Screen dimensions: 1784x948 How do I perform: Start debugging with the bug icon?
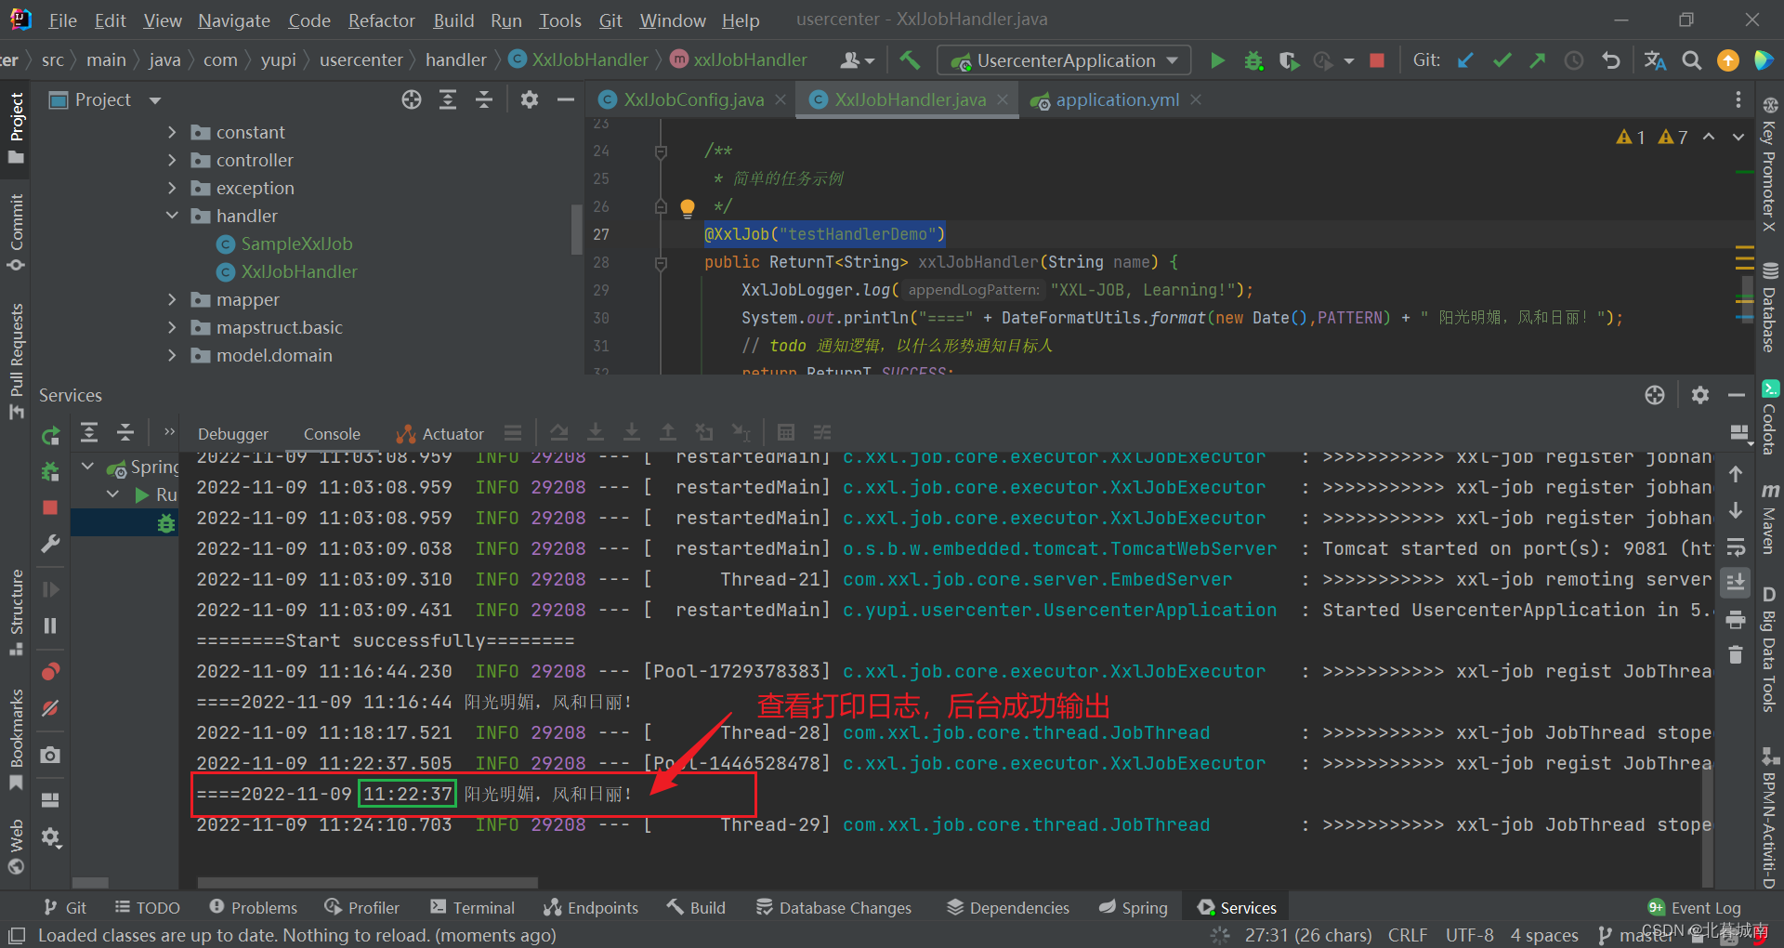(1253, 60)
